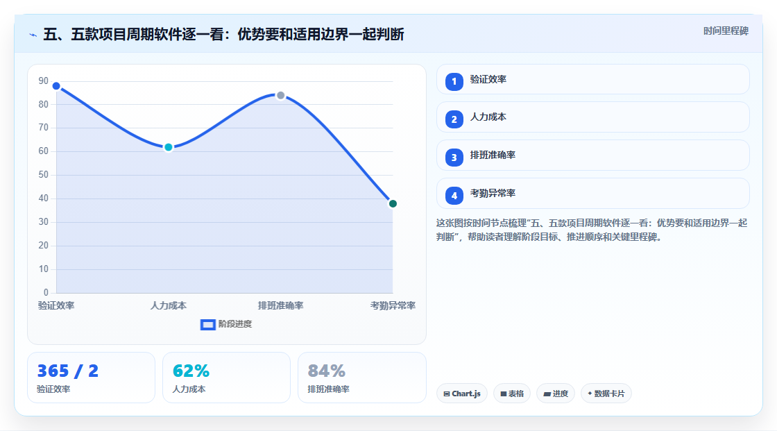Click the description paragraph starting 这张图按时间节点
The width and height of the screenshot is (777, 431).
(x=592, y=230)
